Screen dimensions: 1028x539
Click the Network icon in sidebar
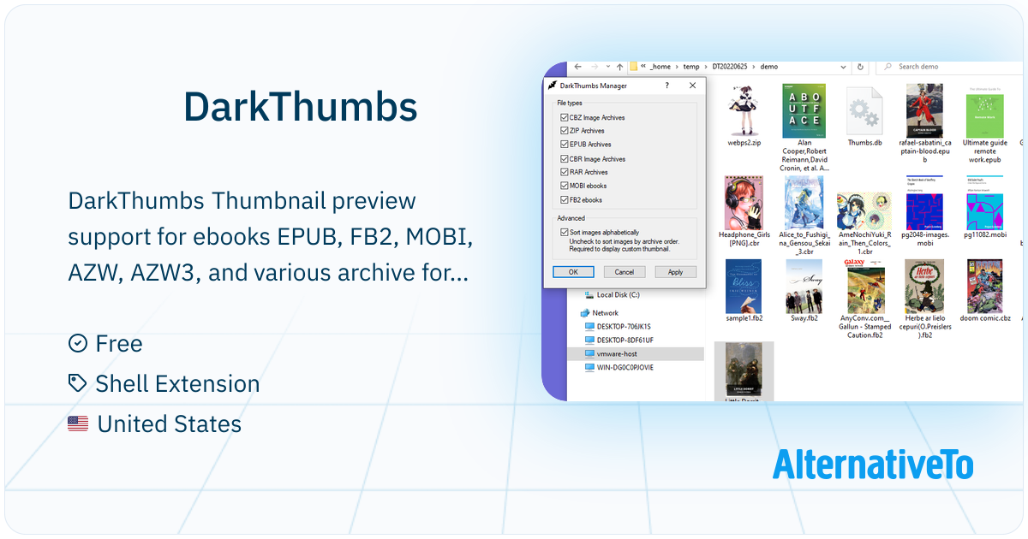[587, 313]
